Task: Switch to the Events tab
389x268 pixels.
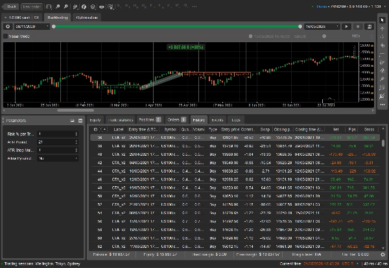Action: click(x=217, y=120)
